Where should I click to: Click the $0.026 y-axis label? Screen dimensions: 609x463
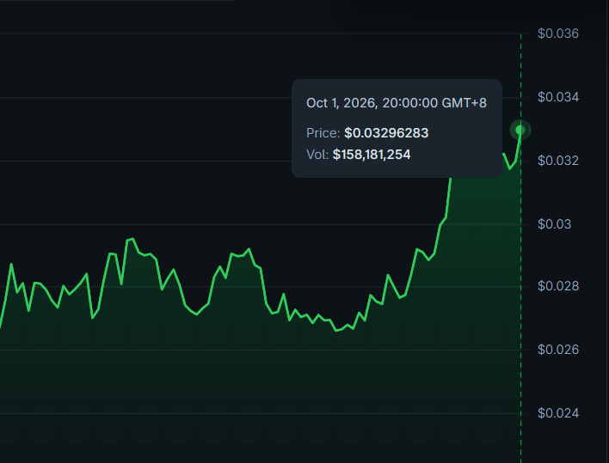[558, 350]
